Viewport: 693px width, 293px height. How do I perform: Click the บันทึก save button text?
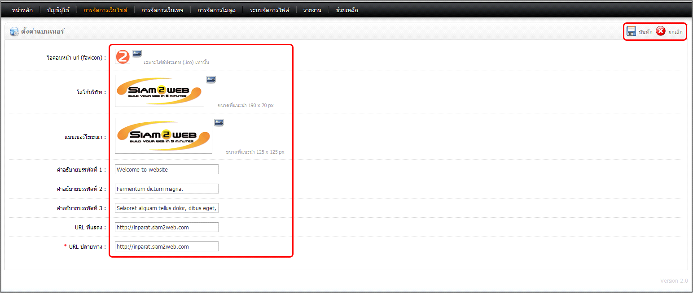click(x=645, y=32)
